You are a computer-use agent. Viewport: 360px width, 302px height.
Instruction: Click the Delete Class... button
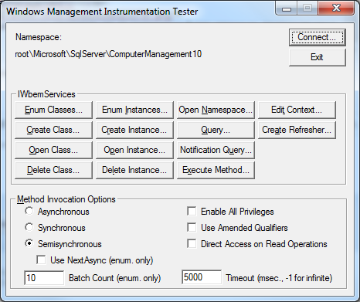pyautogui.click(x=53, y=170)
